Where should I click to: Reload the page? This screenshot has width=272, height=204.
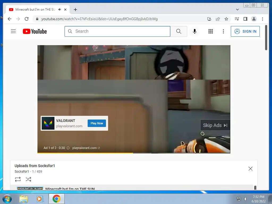click(27, 19)
